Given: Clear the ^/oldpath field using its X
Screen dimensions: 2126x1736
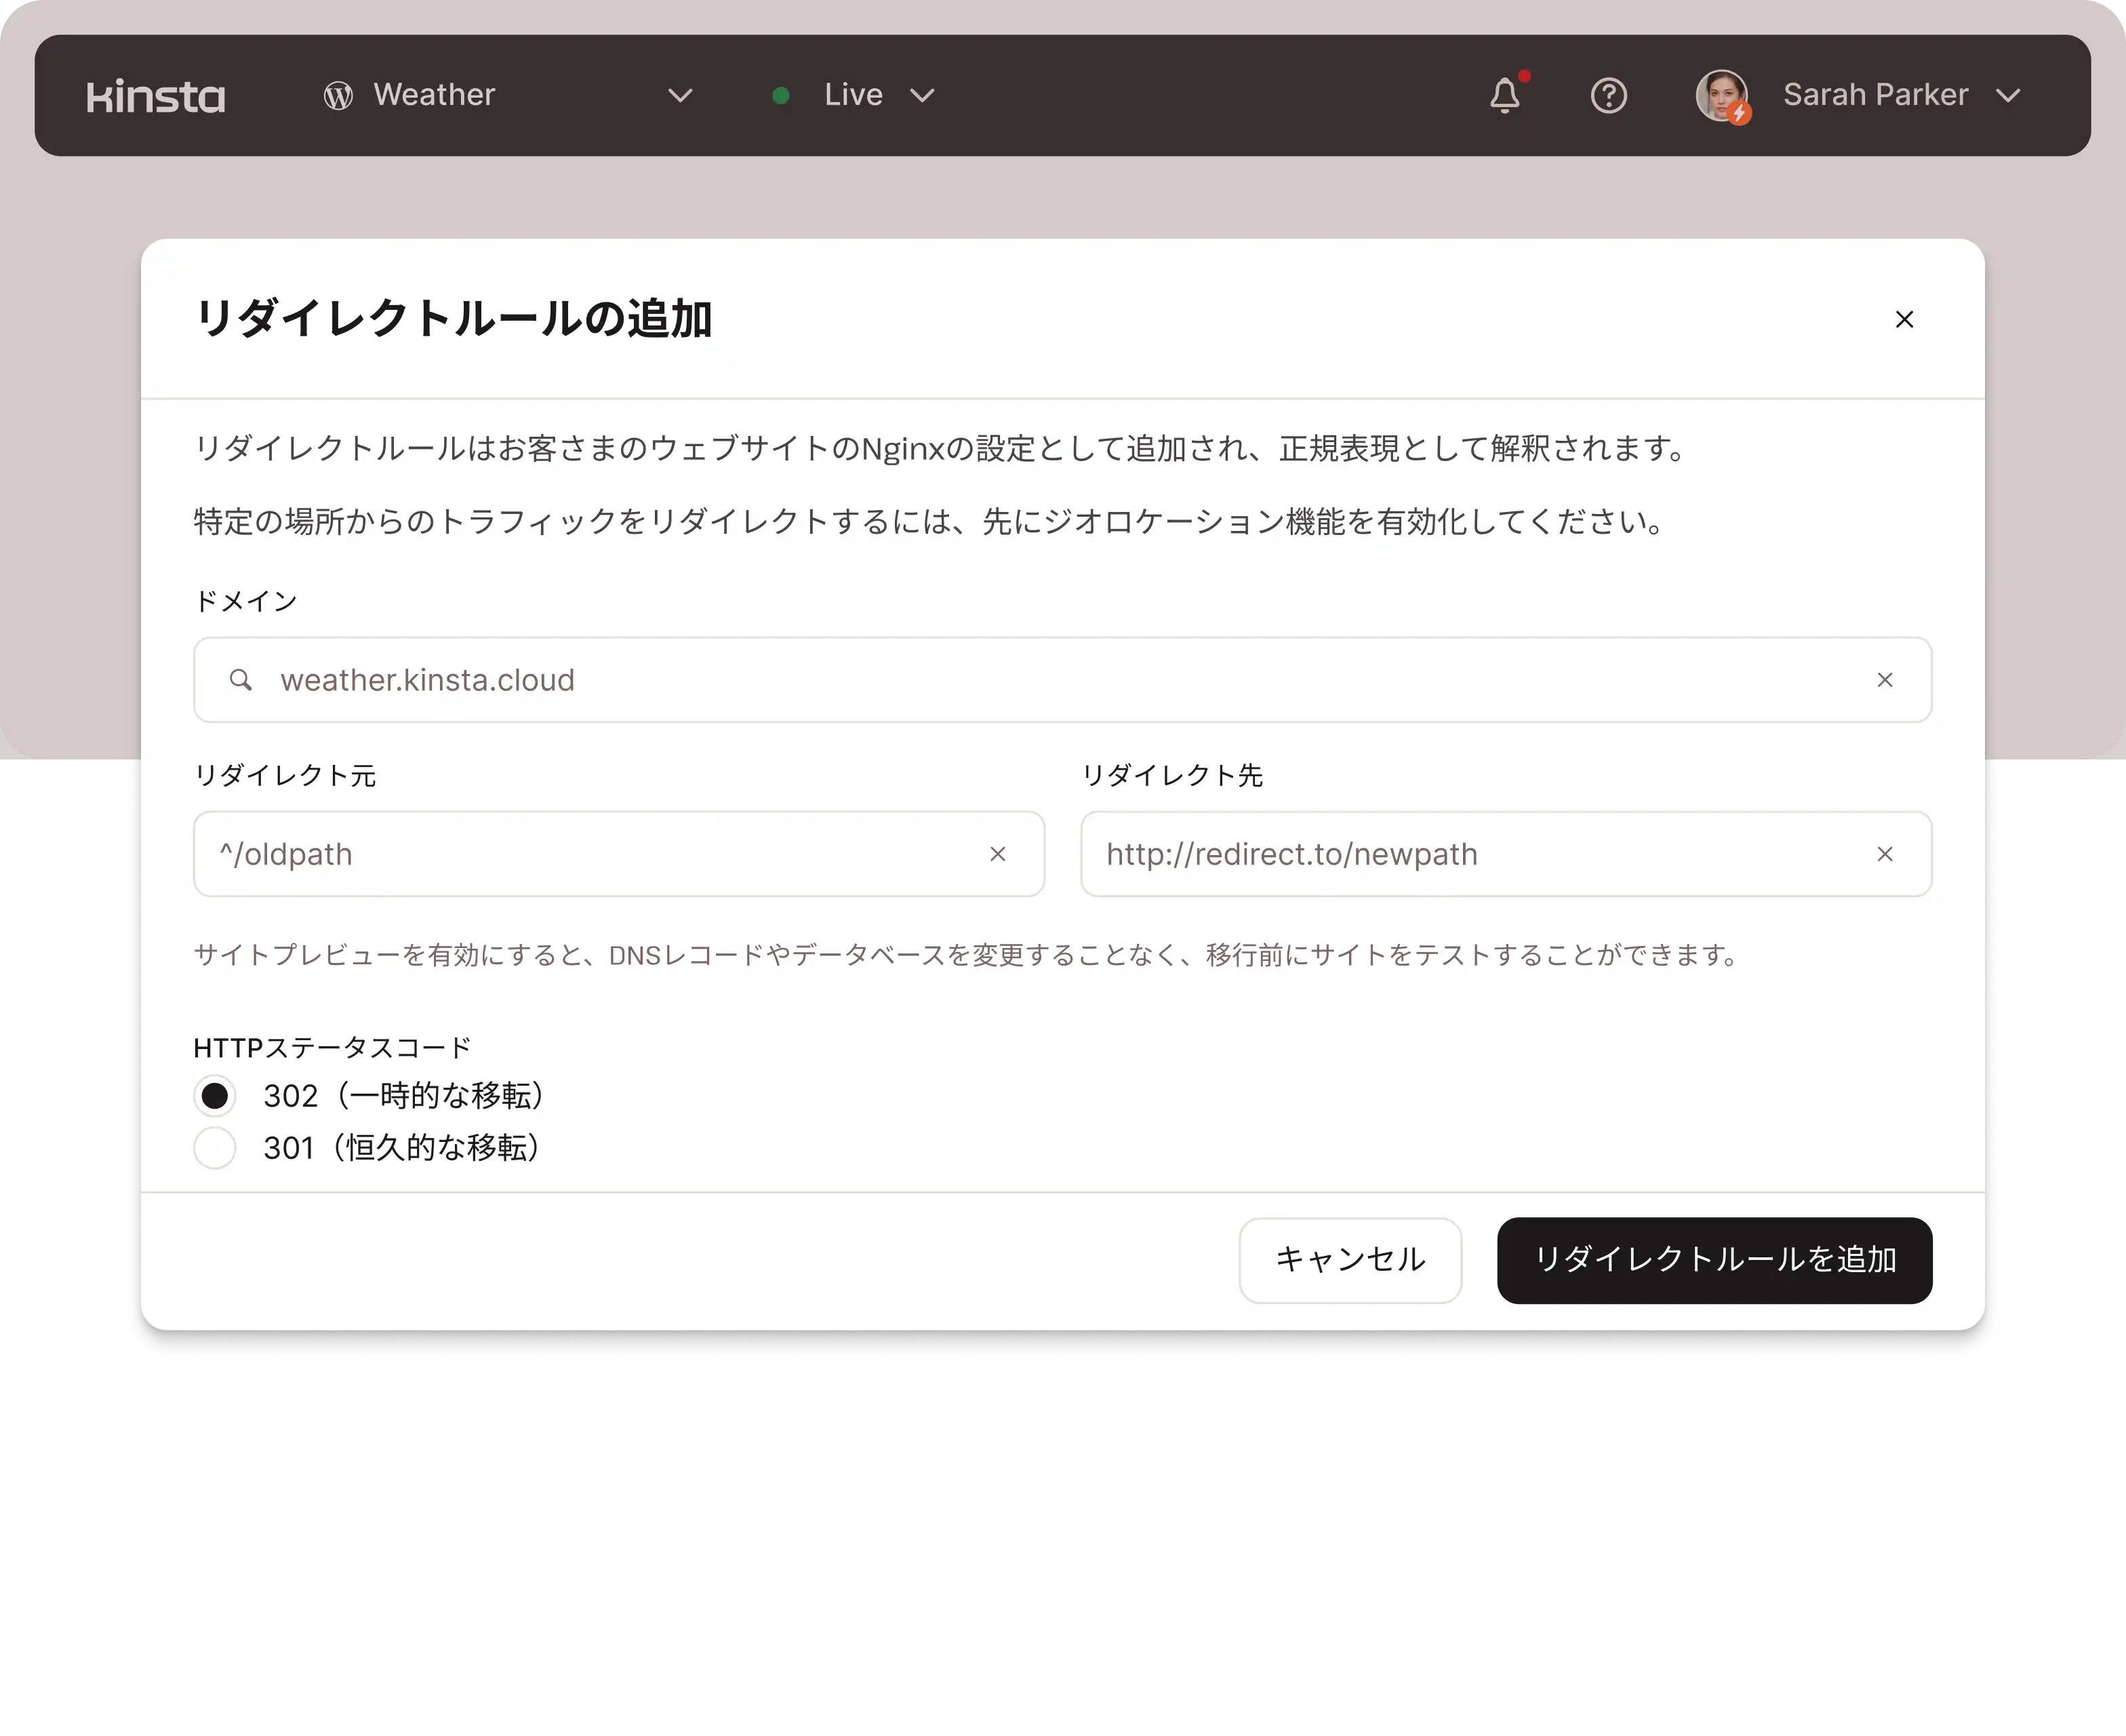Looking at the screenshot, I should [997, 854].
